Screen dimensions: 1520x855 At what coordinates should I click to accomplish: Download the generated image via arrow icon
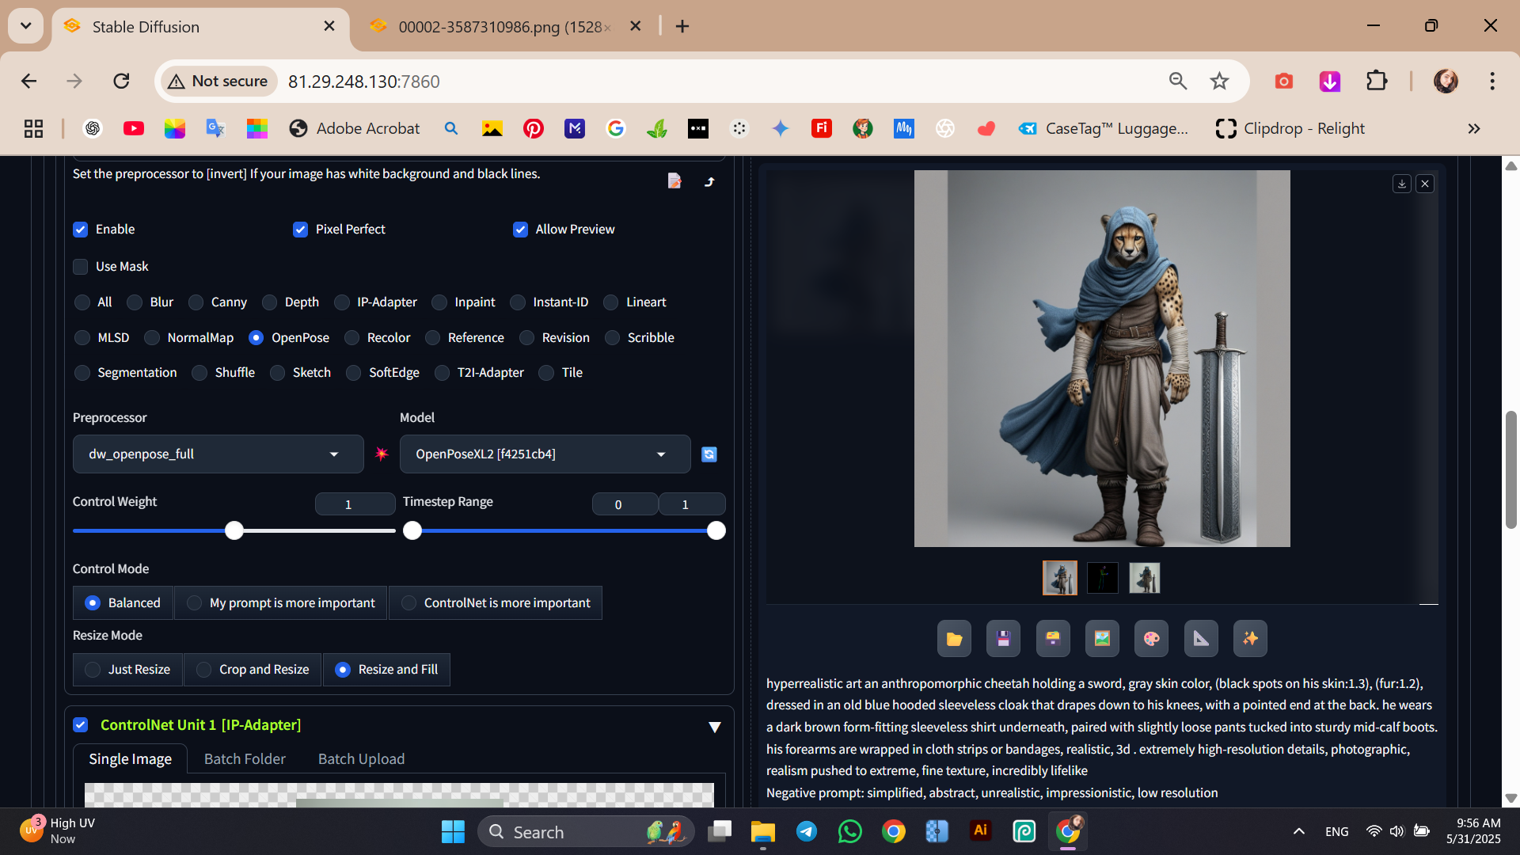click(x=1401, y=184)
